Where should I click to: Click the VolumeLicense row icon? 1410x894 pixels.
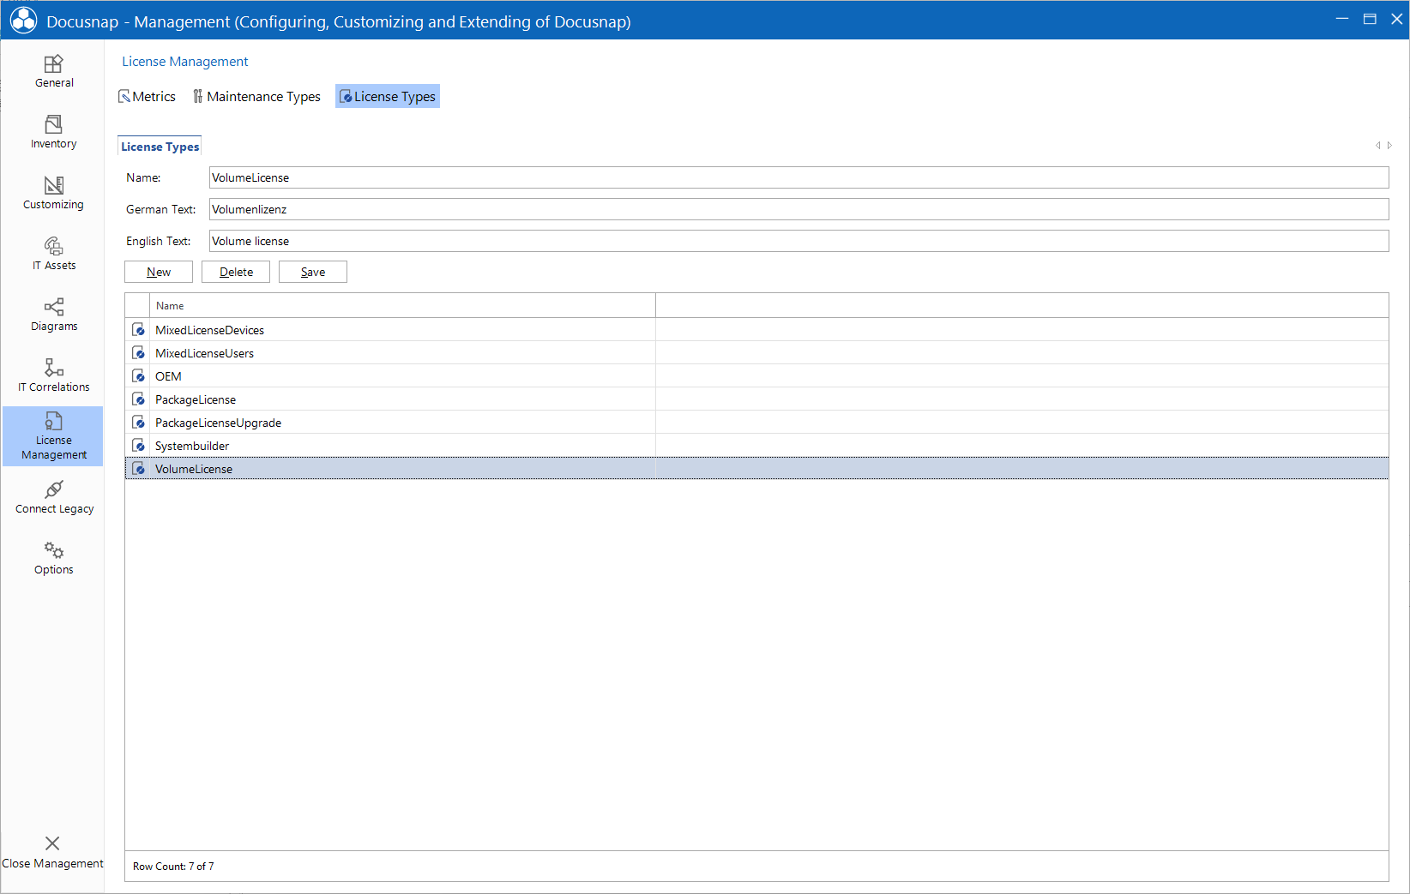click(138, 469)
